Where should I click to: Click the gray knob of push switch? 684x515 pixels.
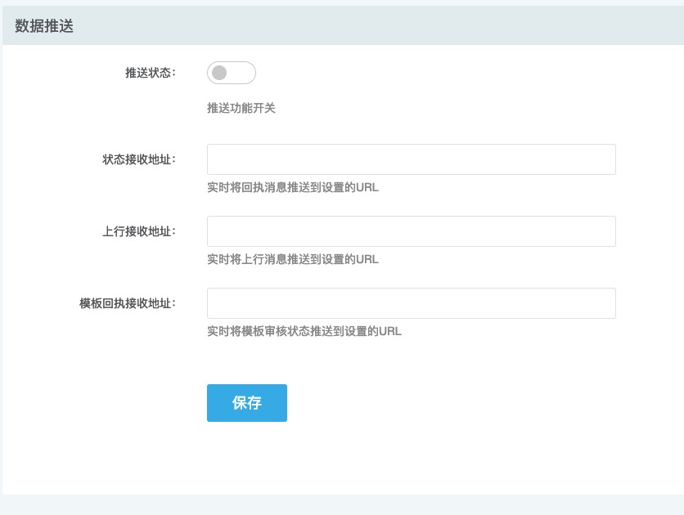219,73
